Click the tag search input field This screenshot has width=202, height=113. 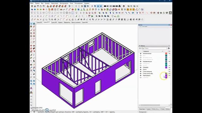tap(156, 48)
